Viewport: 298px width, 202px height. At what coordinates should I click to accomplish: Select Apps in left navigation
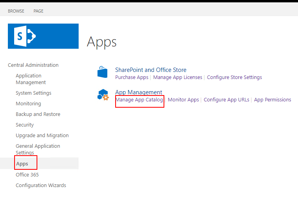click(x=22, y=163)
